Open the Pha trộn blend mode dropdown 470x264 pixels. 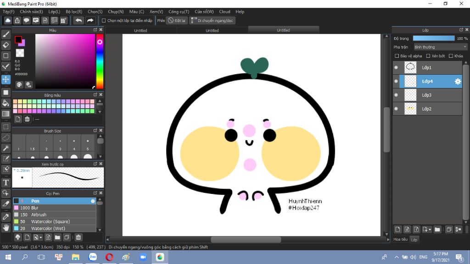(x=440, y=47)
